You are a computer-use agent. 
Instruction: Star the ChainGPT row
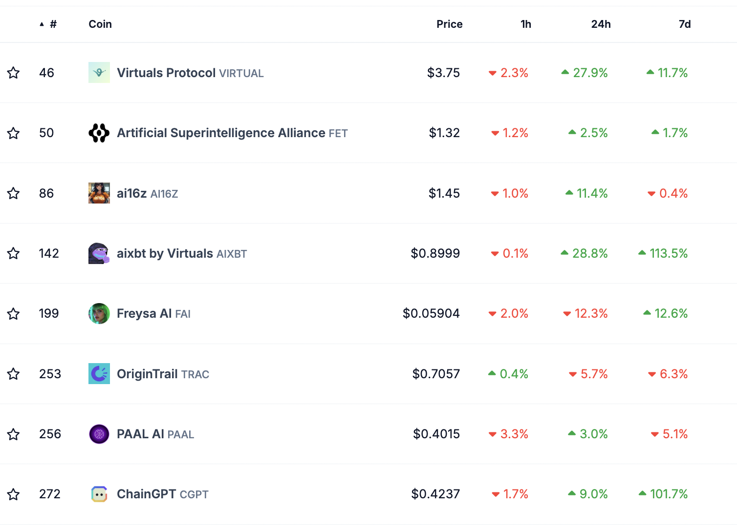point(14,494)
